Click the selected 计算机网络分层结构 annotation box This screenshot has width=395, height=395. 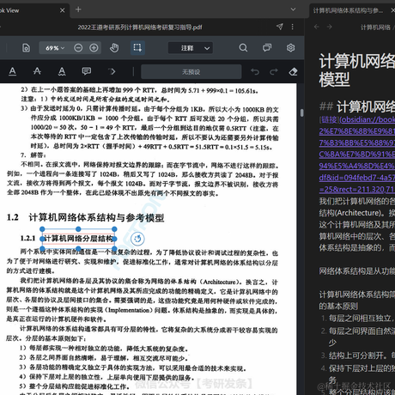point(78,239)
